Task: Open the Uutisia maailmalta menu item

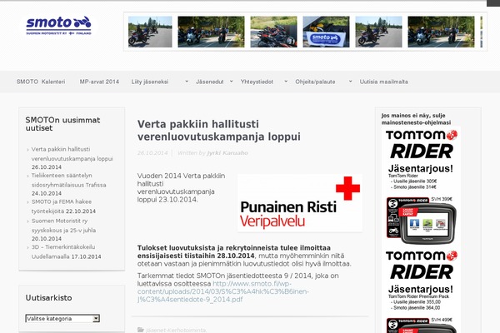Action: point(383,82)
